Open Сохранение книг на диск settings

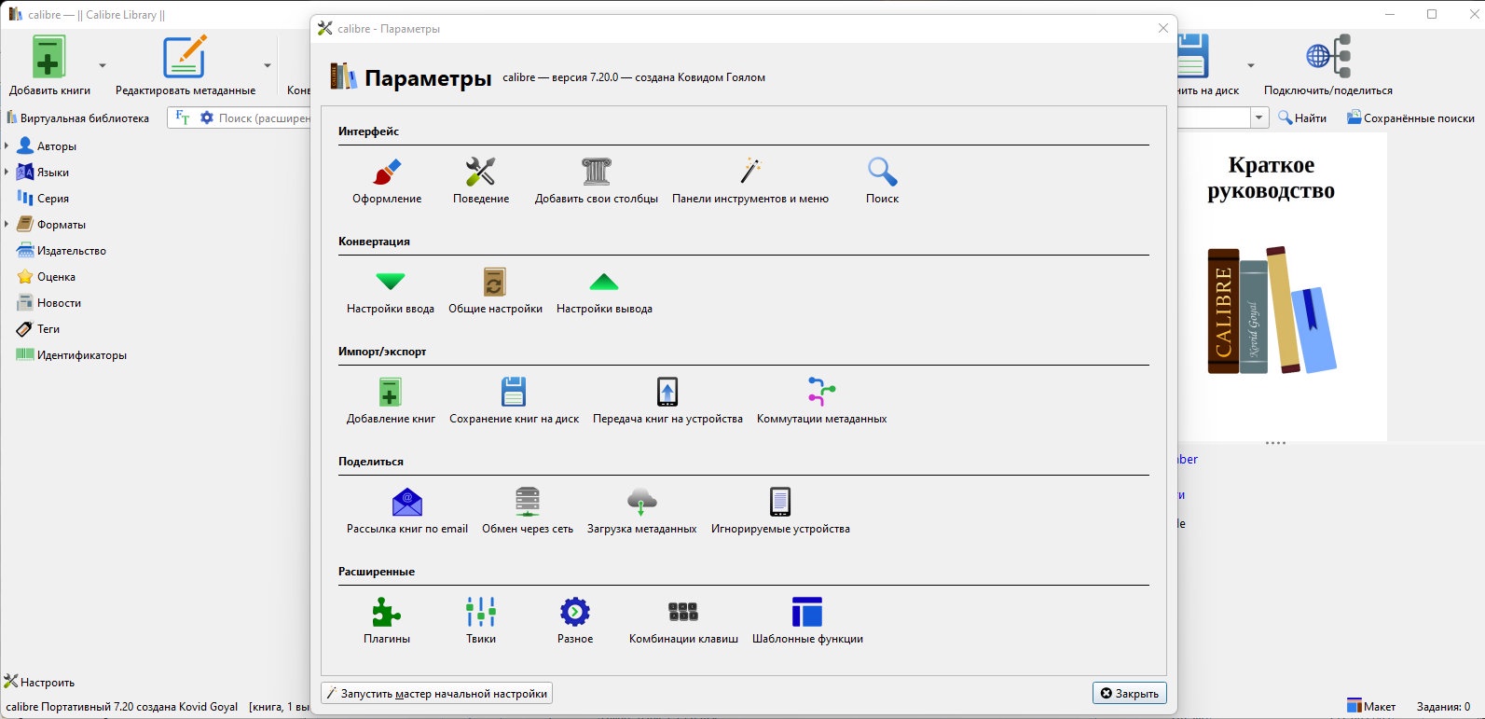point(514,401)
